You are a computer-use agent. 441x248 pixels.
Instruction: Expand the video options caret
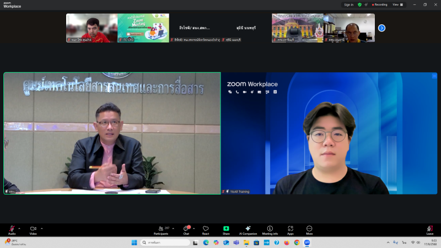(x=42, y=228)
